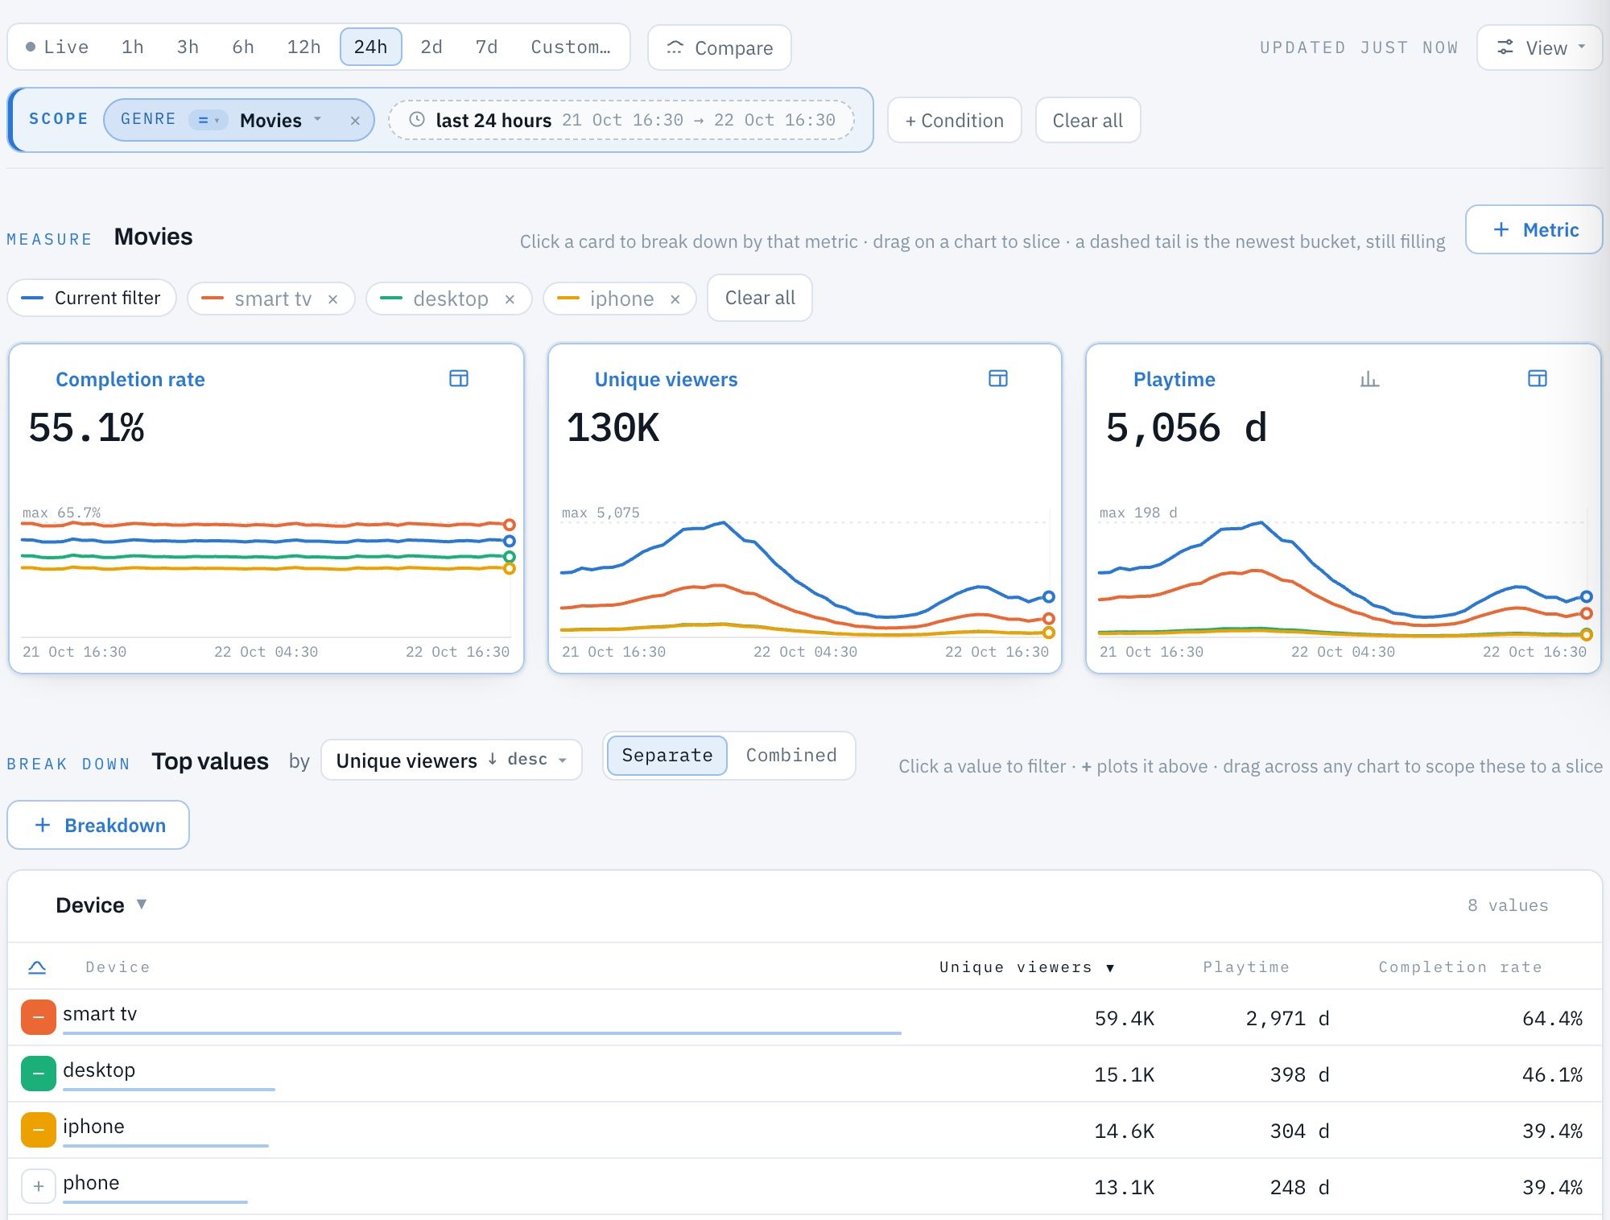Toggle the Live time mode
Screen dimensions: 1610x1220
click(x=57, y=47)
